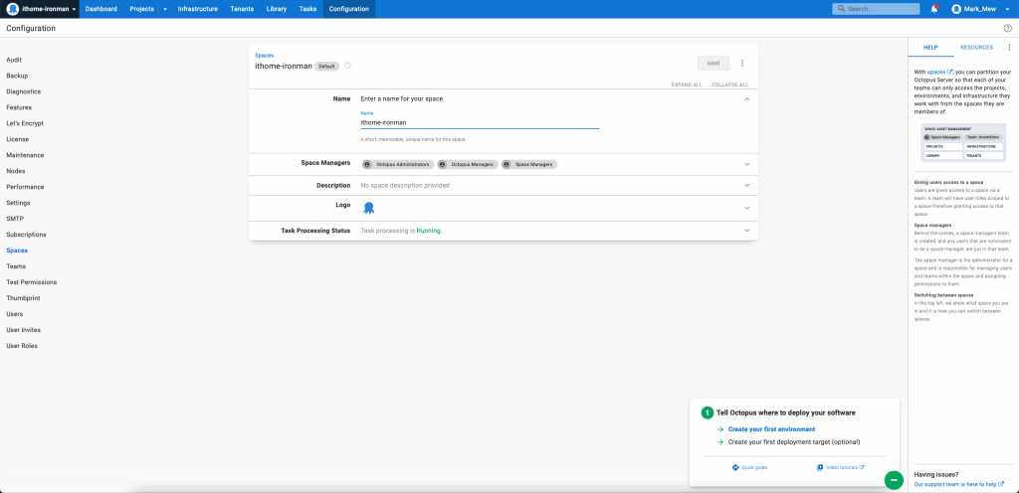Viewport: 1019px width, 493px height.
Task: Open the Tenants menu
Action: [x=242, y=9]
